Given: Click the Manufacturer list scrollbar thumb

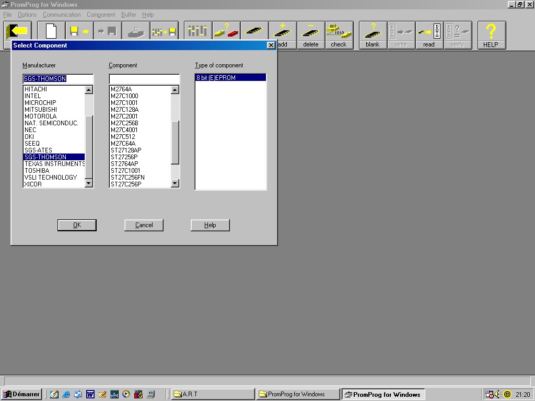Looking at the screenshot, I should pyautogui.click(x=89, y=147).
